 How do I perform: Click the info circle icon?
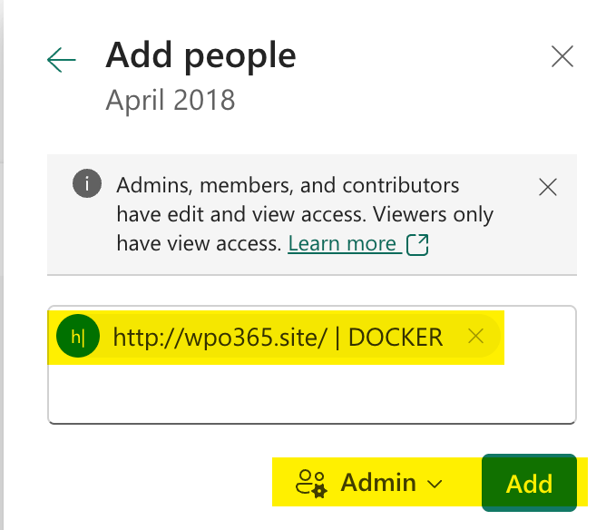(86, 184)
